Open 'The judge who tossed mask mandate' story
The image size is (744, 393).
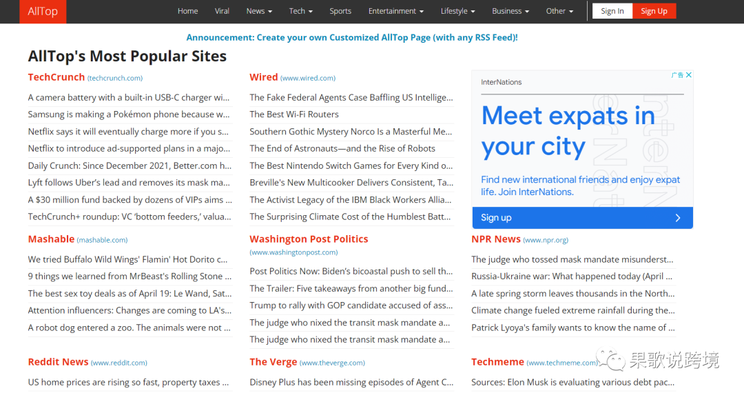572,259
